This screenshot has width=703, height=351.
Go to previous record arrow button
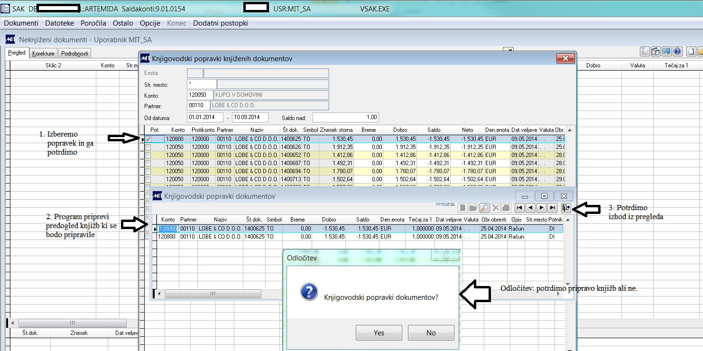pyautogui.click(x=531, y=208)
